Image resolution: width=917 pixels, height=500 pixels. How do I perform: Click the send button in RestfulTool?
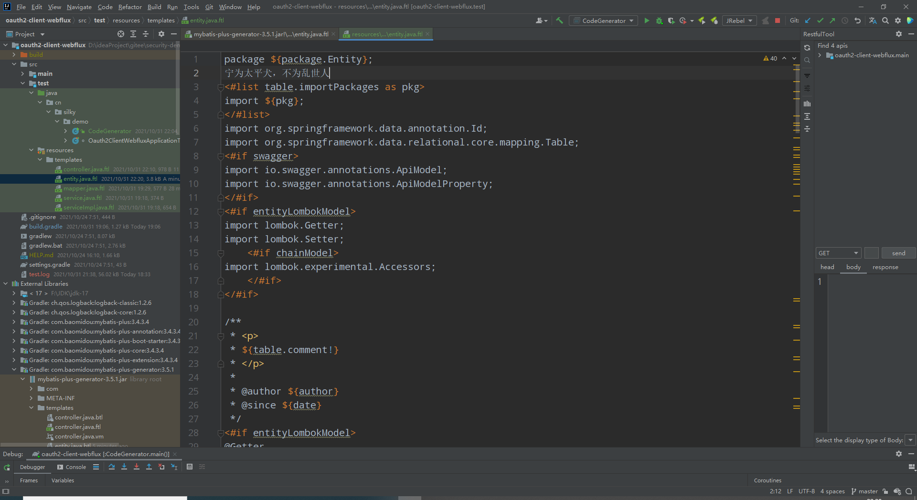pos(898,253)
